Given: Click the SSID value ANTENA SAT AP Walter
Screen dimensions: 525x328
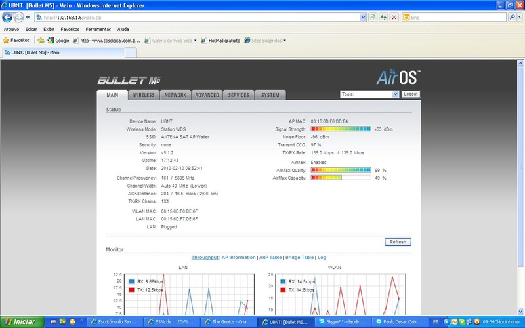Looking at the screenshot, I should pyautogui.click(x=185, y=137).
